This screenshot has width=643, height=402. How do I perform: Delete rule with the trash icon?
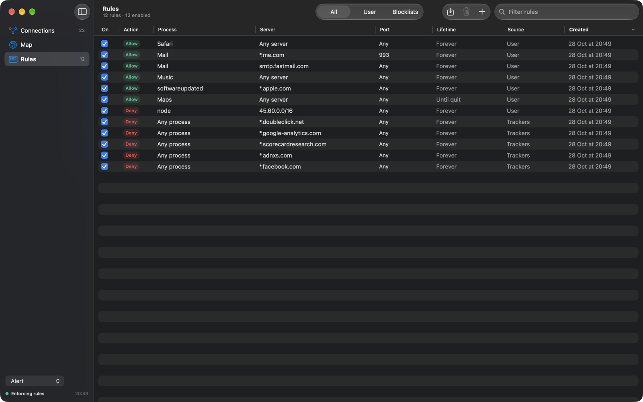[x=466, y=12]
